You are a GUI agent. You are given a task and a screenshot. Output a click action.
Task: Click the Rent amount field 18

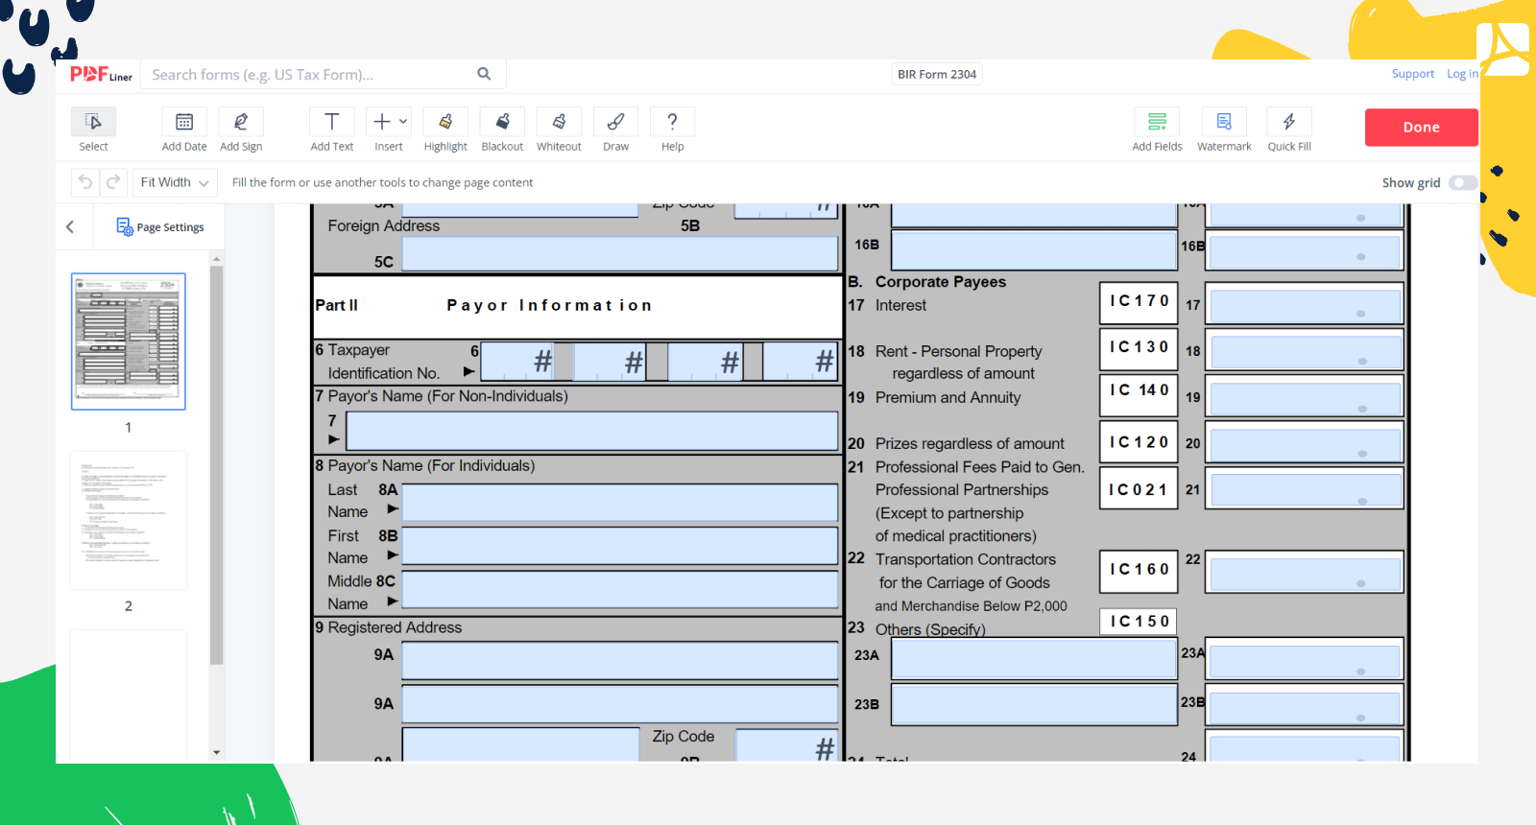coord(1305,352)
